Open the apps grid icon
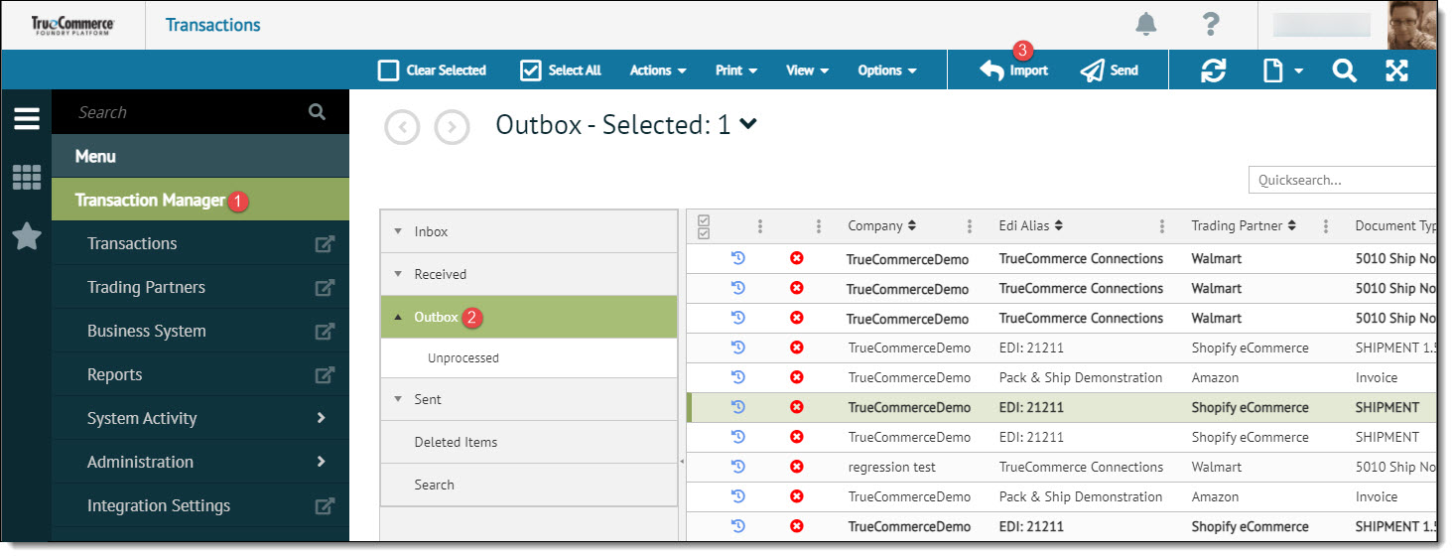The image size is (1453, 557). click(x=27, y=178)
